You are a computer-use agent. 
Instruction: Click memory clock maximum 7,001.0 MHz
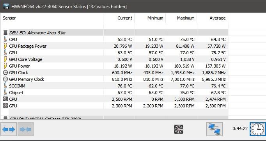(x=183, y=79)
